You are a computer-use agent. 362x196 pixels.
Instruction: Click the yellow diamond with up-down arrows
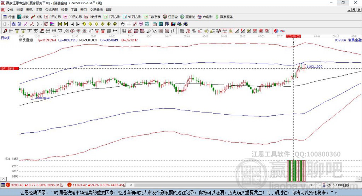click(x=115, y=24)
